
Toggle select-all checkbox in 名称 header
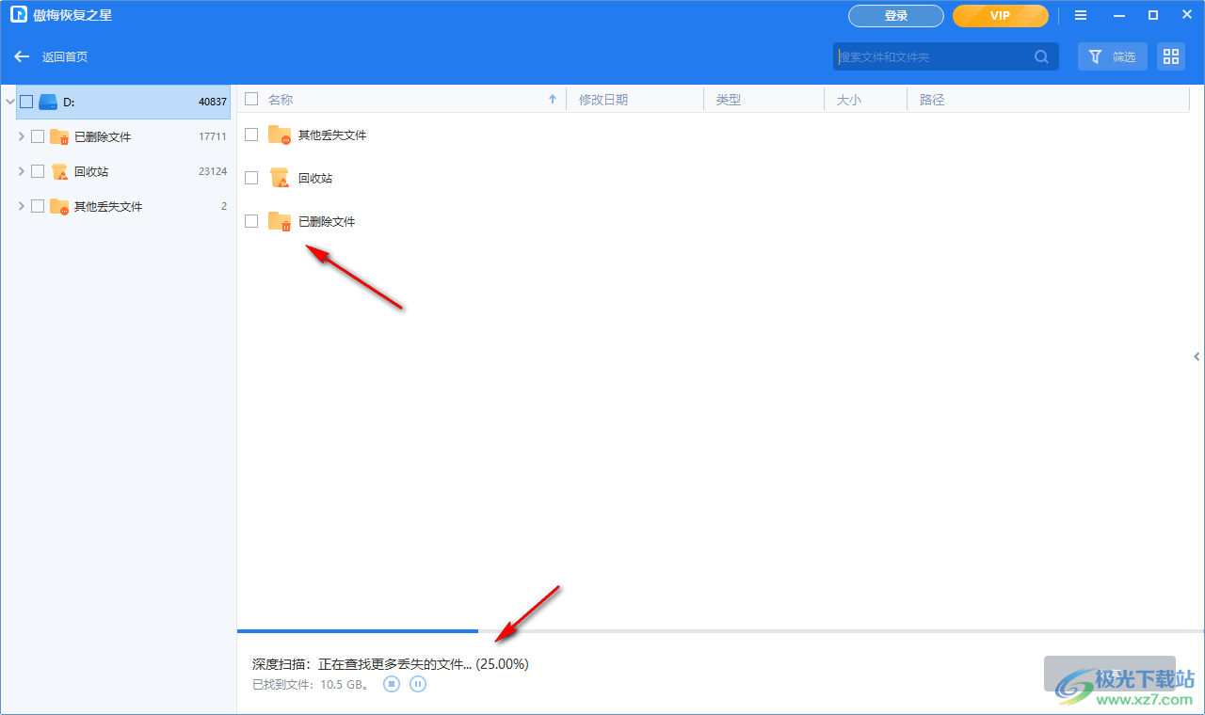click(251, 99)
